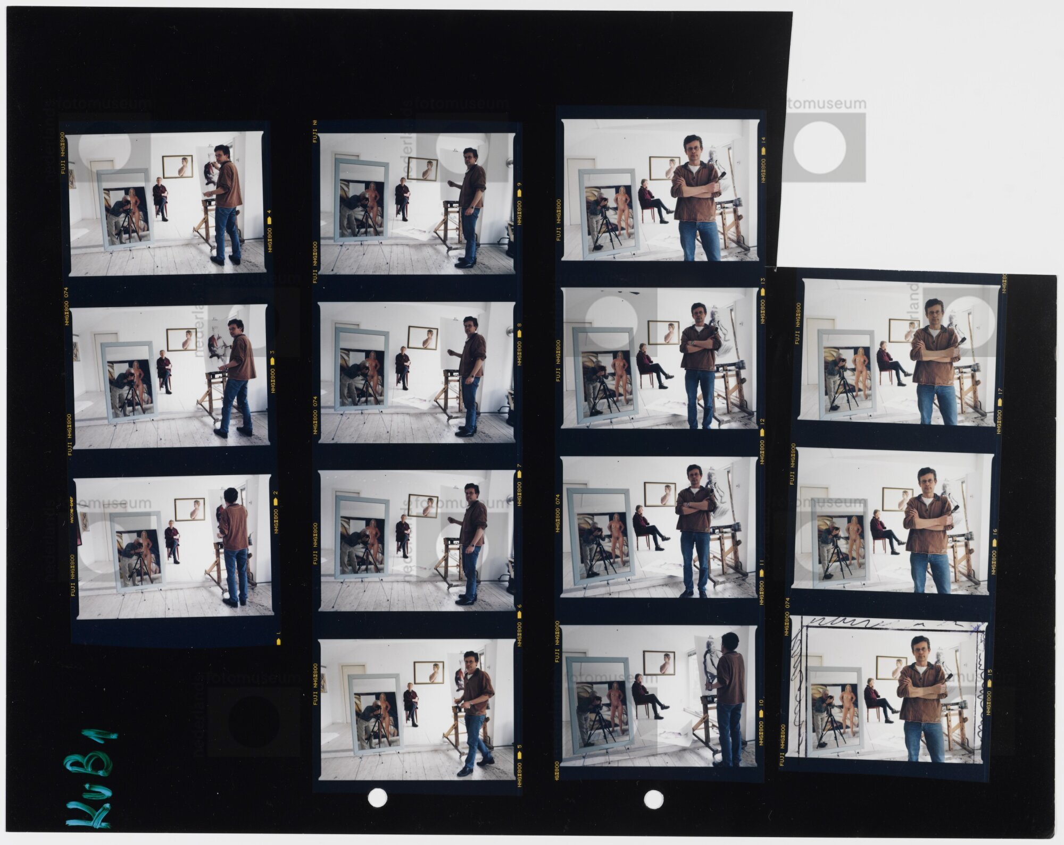Viewport: 1064px width, 845px height.
Task: Click frame 5 showing man walking
Action: (417, 709)
